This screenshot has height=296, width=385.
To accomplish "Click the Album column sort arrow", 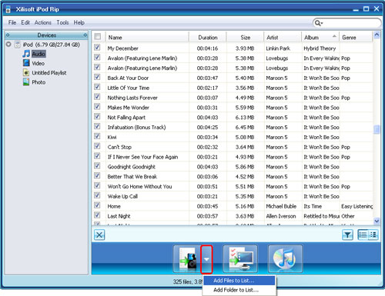I will point(334,36).
